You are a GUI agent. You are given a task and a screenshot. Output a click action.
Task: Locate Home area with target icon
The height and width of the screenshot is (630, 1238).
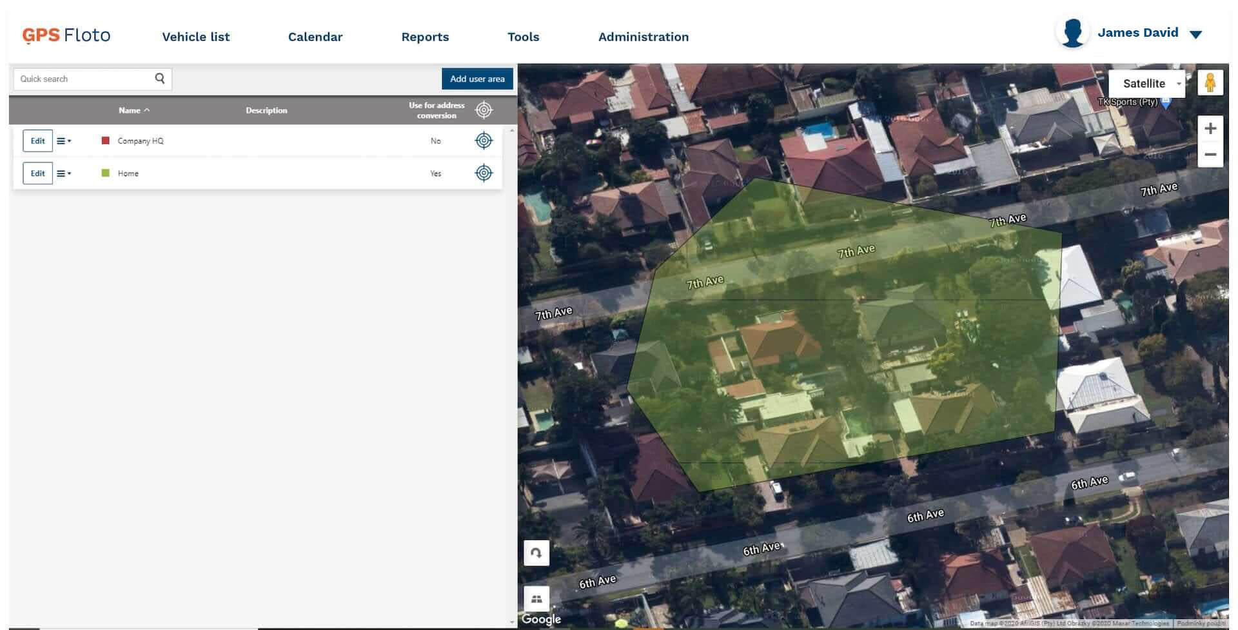[x=484, y=173]
